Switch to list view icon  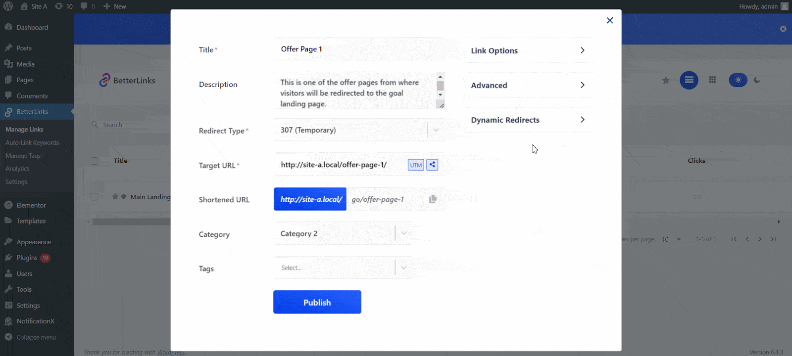689,80
